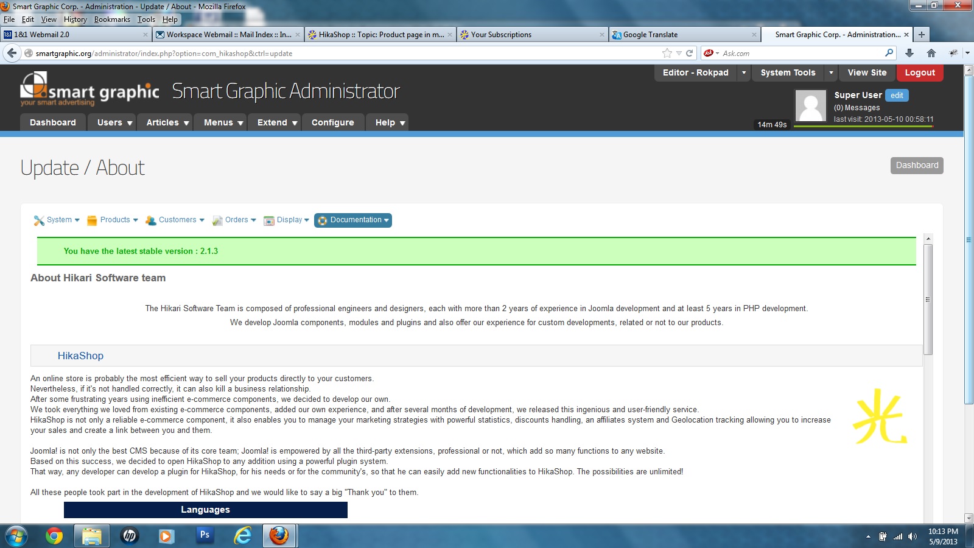Image resolution: width=974 pixels, height=548 pixels.
Task: Open Configure in the admin navigation
Action: pyautogui.click(x=332, y=122)
